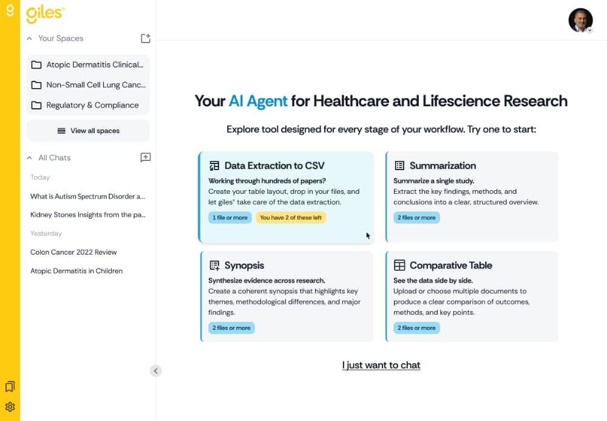Click the new space icon beside Your Spaces
The image size is (607, 421).
[145, 38]
